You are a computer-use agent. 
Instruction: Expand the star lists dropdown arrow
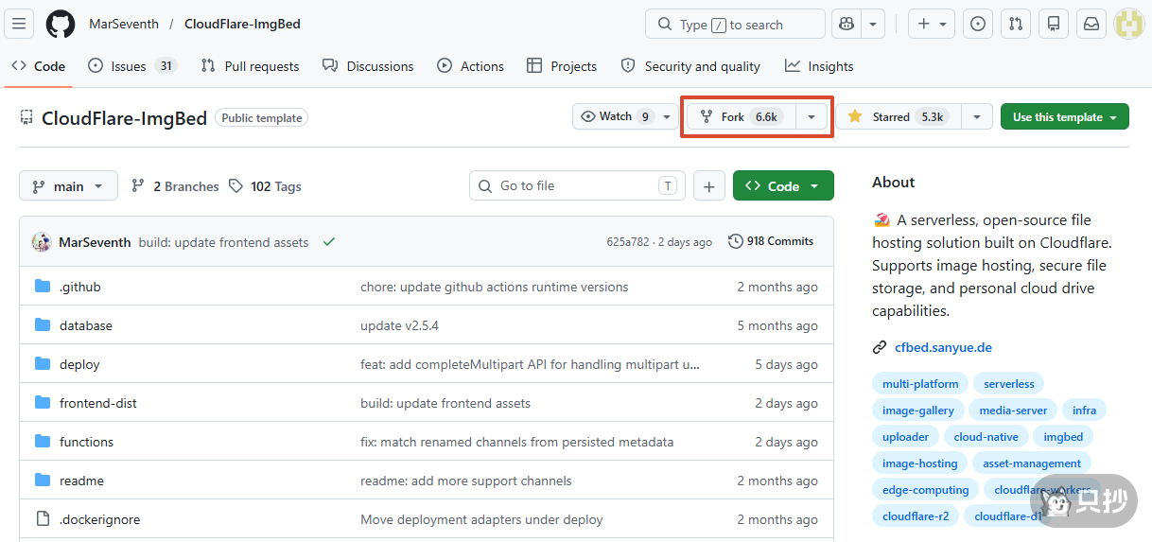[977, 116]
